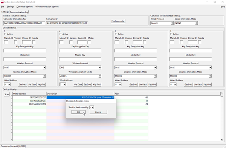Click the Meter address column header
Screen dimensions: 226x148
(29, 94)
